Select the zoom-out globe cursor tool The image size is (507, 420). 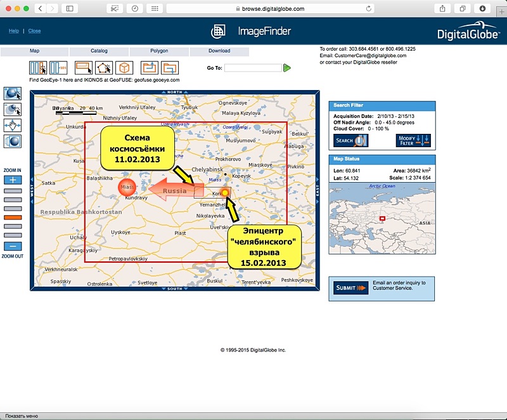coord(13,109)
